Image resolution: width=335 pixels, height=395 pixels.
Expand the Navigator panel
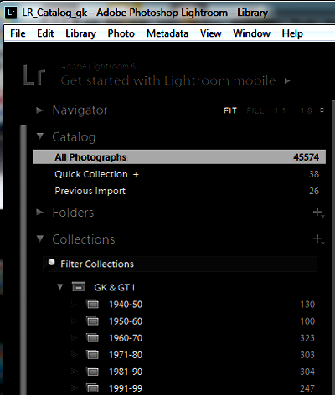39,110
